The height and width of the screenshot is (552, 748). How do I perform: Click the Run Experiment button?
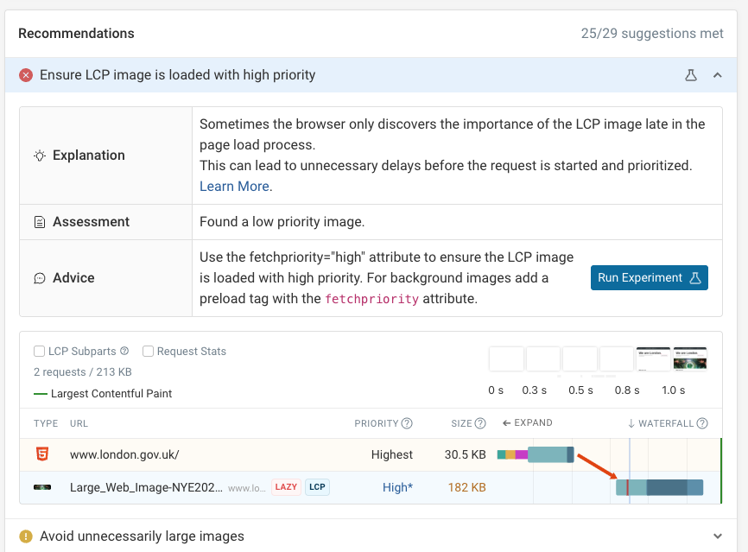649,278
